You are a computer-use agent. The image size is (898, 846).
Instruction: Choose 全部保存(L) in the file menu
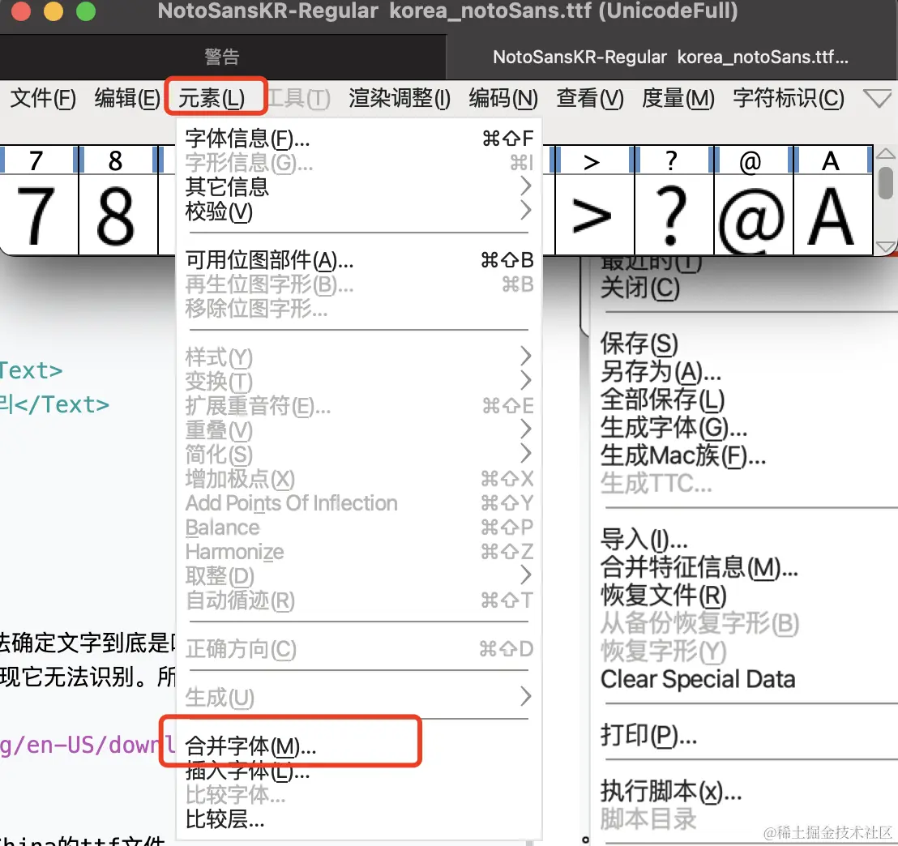(x=662, y=399)
